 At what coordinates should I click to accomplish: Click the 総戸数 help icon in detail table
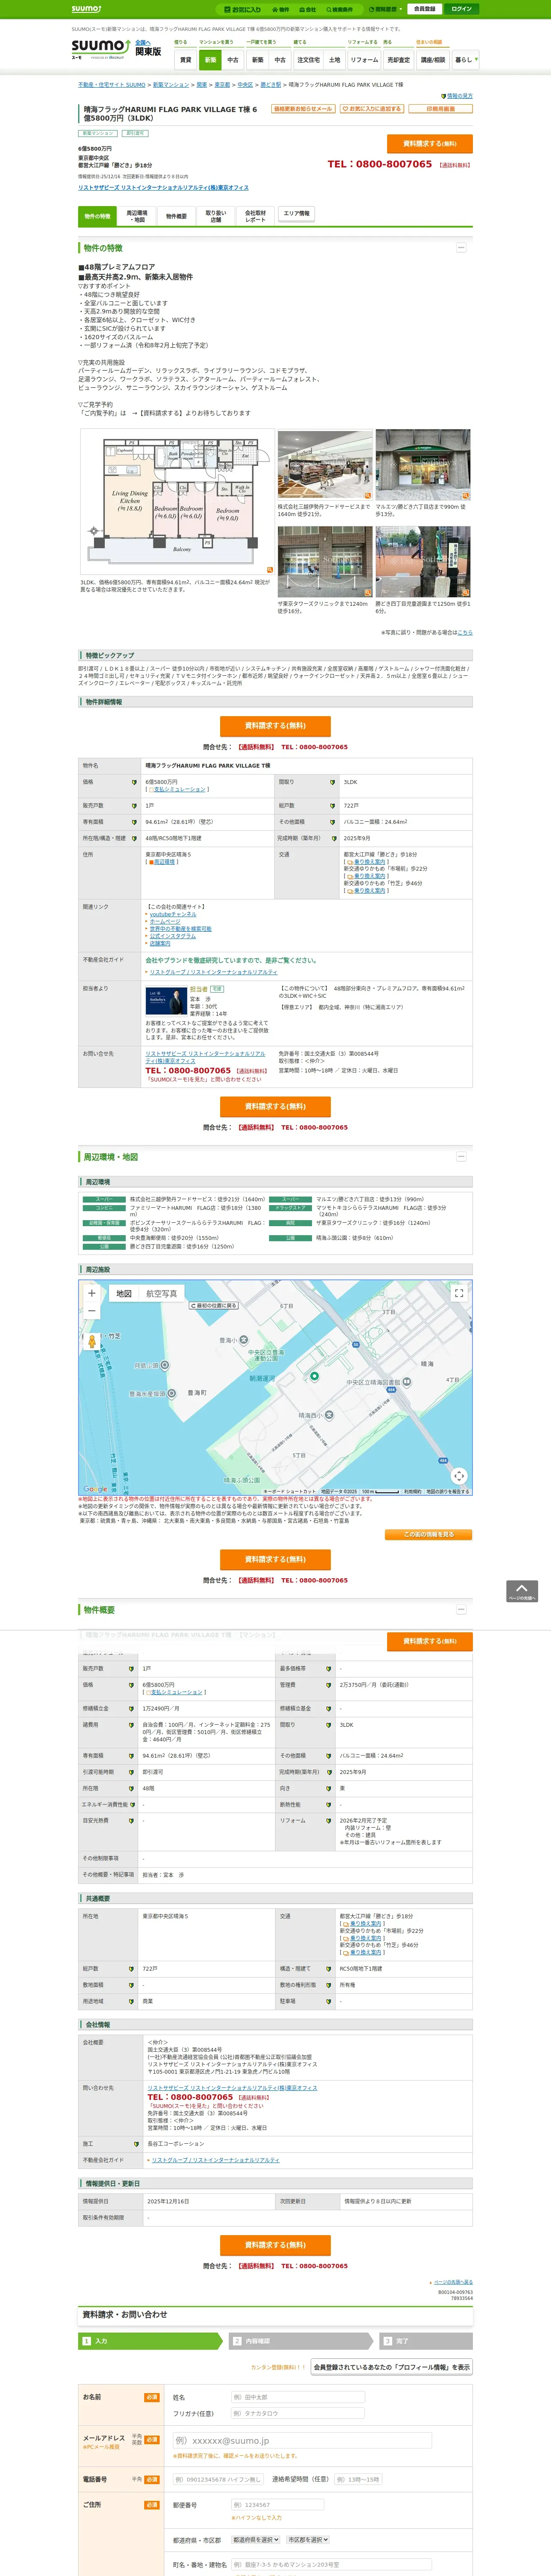tap(333, 806)
